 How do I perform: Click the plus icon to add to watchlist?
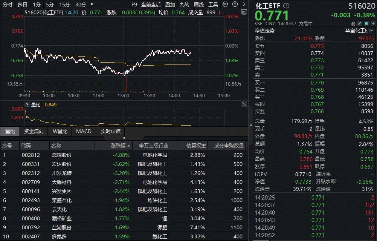pos(373,23)
